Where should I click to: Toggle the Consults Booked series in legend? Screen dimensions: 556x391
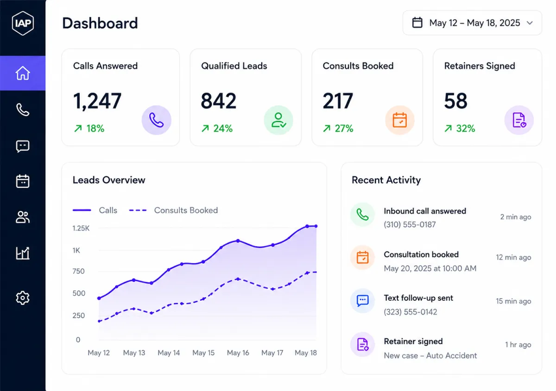[x=173, y=210]
